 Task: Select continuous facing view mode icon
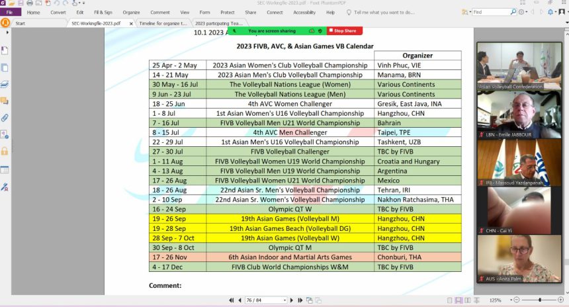tap(477, 300)
